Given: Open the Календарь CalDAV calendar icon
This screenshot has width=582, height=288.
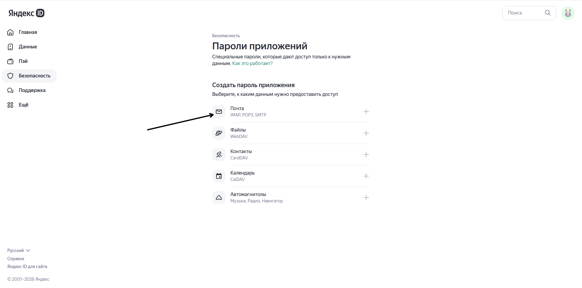Looking at the screenshot, I should pos(219,176).
